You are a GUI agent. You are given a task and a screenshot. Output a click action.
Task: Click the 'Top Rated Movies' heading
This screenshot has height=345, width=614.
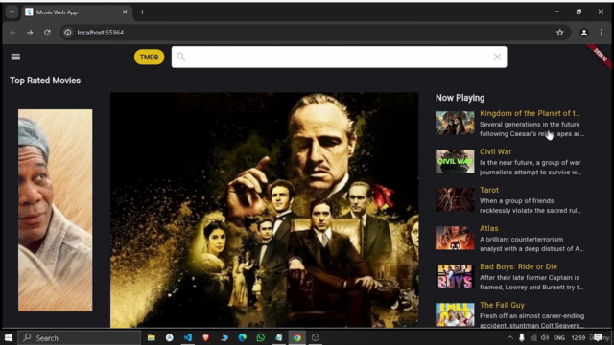(x=45, y=80)
